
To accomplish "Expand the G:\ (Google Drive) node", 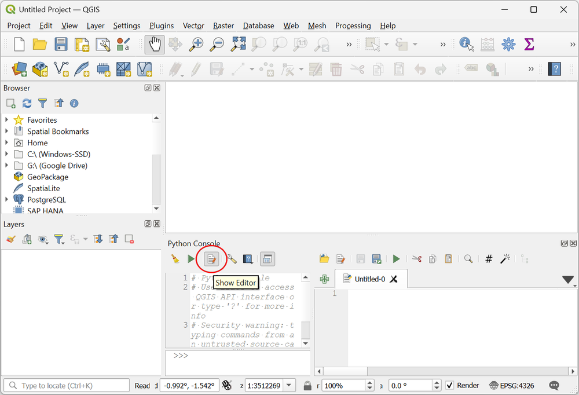I will (x=6, y=166).
